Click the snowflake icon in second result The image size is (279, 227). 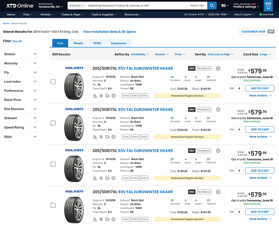[101, 137]
